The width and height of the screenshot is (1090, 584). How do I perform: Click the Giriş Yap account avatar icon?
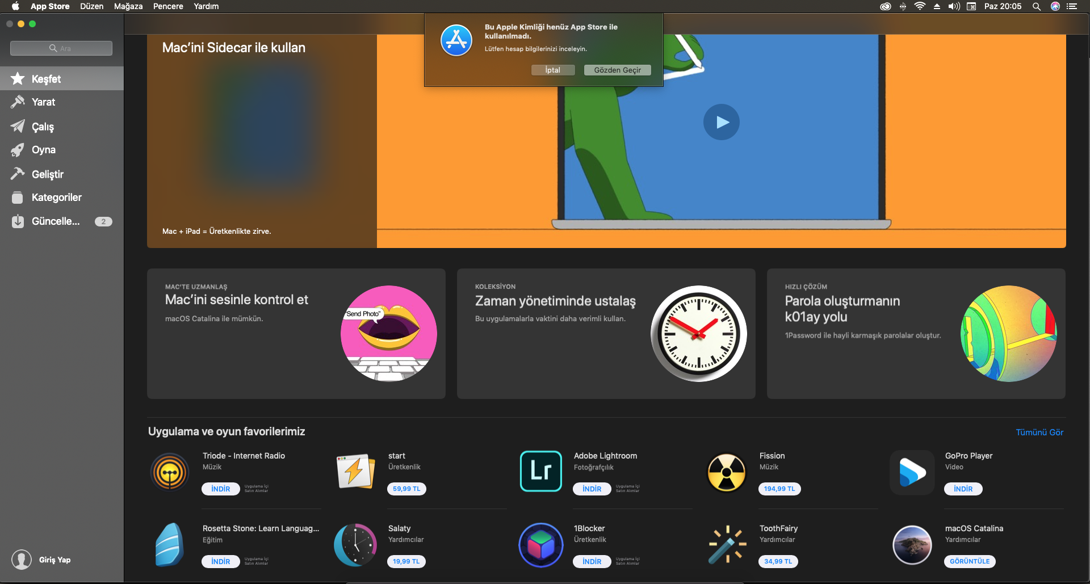(x=22, y=560)
